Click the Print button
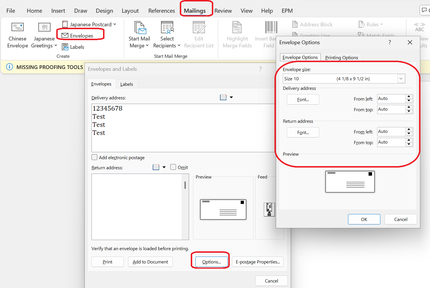Viewport: 430px width, 288px height. pyautogui.click(x=108, y=262)
